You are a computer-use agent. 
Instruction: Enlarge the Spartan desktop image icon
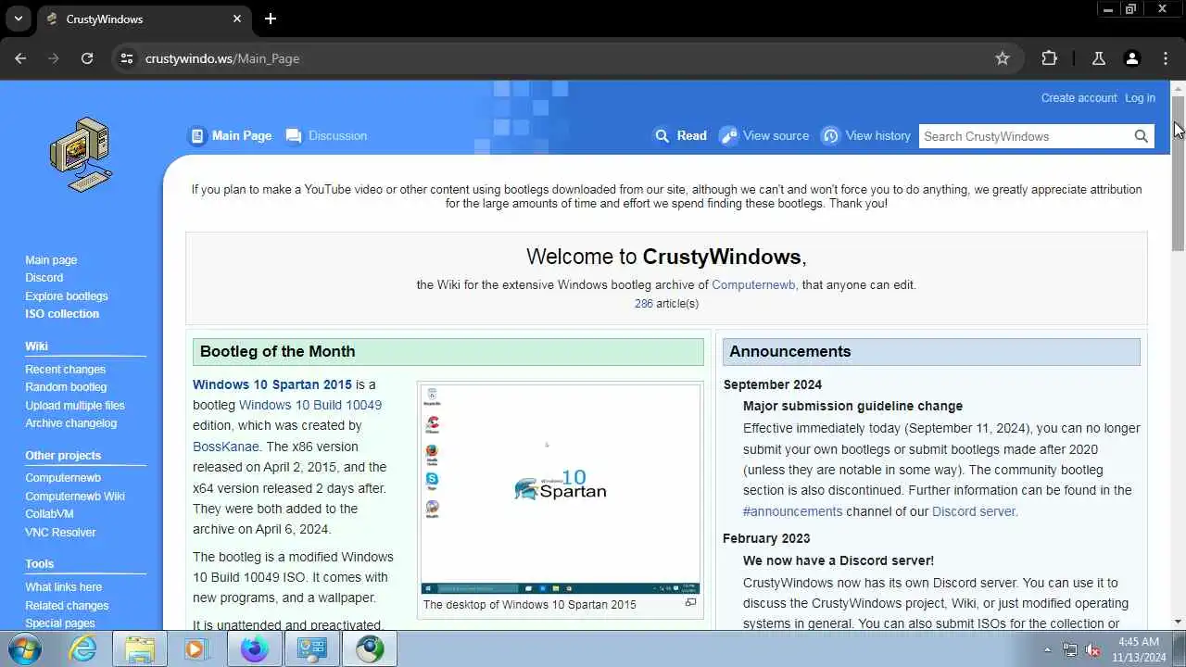click(x=690, y=603)
